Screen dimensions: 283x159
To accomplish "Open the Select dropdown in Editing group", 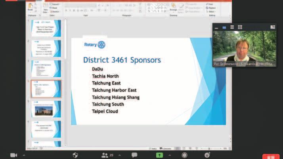I will coord(211,11).
